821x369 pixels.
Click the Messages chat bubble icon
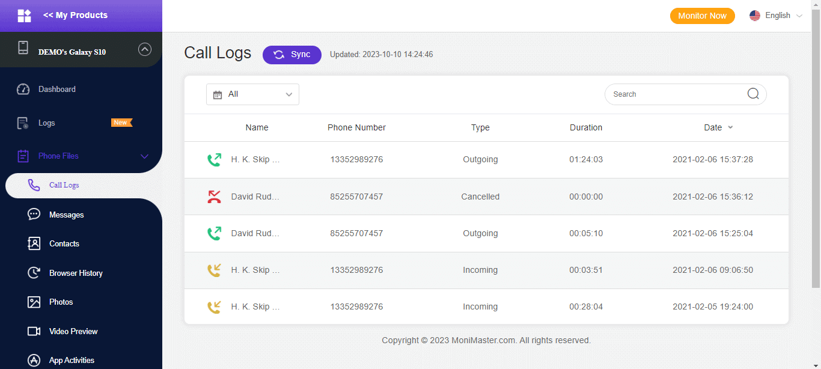(x=34, y=215)
